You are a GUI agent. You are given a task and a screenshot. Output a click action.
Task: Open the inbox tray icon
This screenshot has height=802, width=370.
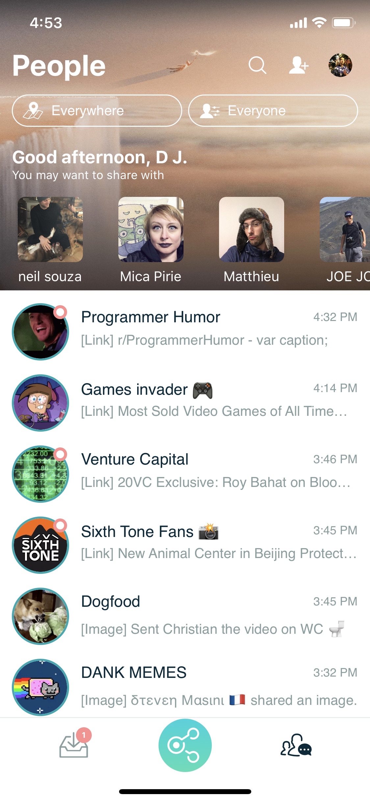tap(74, 746)
